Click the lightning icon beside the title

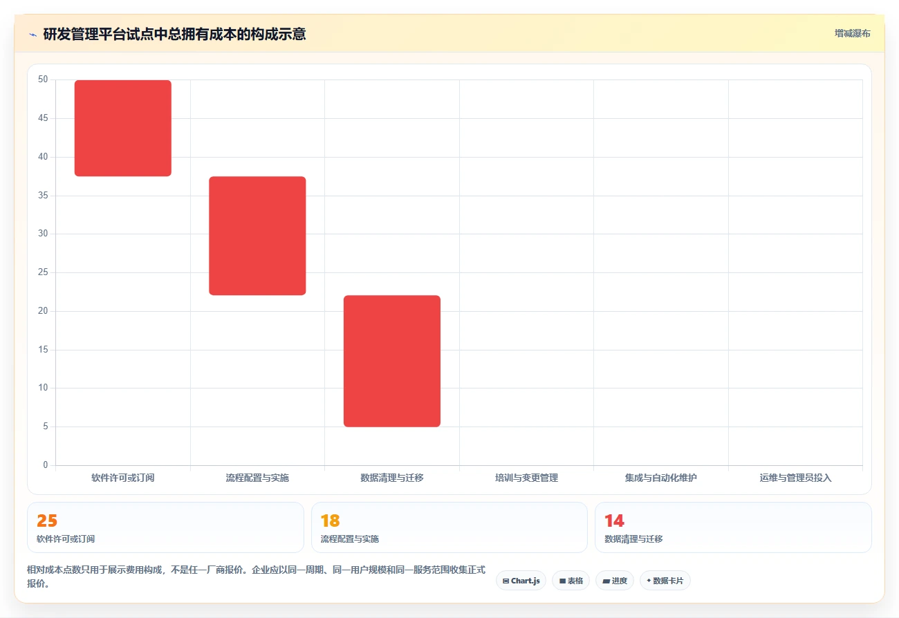point(33,34)
